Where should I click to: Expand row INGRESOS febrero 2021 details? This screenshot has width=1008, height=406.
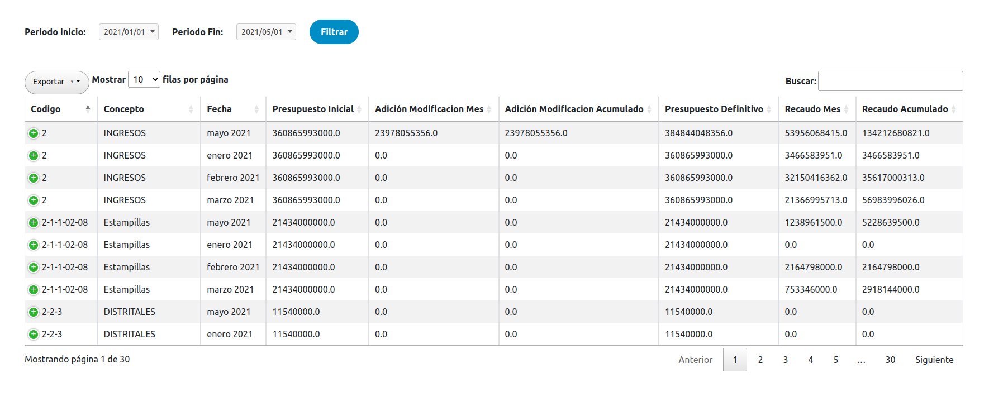pos(34,178)
